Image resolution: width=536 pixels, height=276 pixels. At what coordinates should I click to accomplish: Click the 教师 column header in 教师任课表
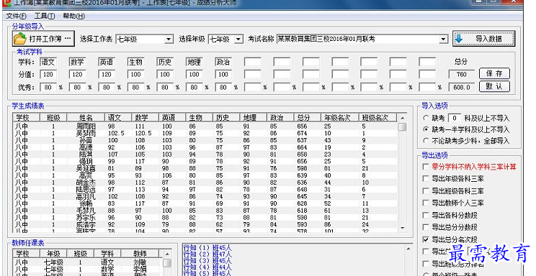140,254
